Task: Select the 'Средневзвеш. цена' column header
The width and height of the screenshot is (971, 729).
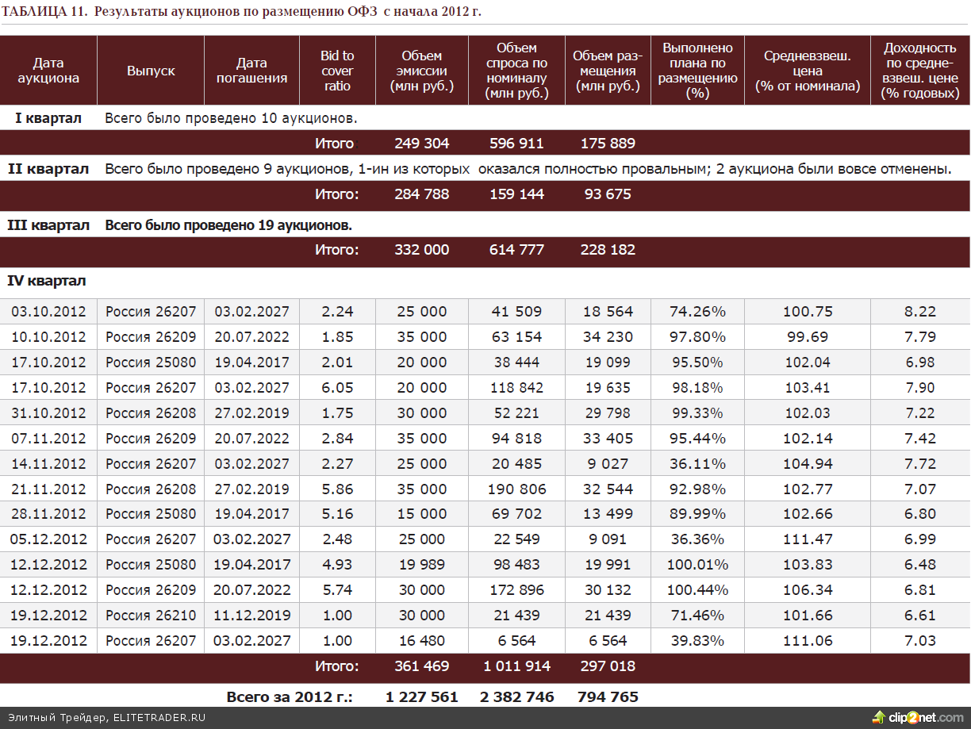Action: [x=807, y=71]
